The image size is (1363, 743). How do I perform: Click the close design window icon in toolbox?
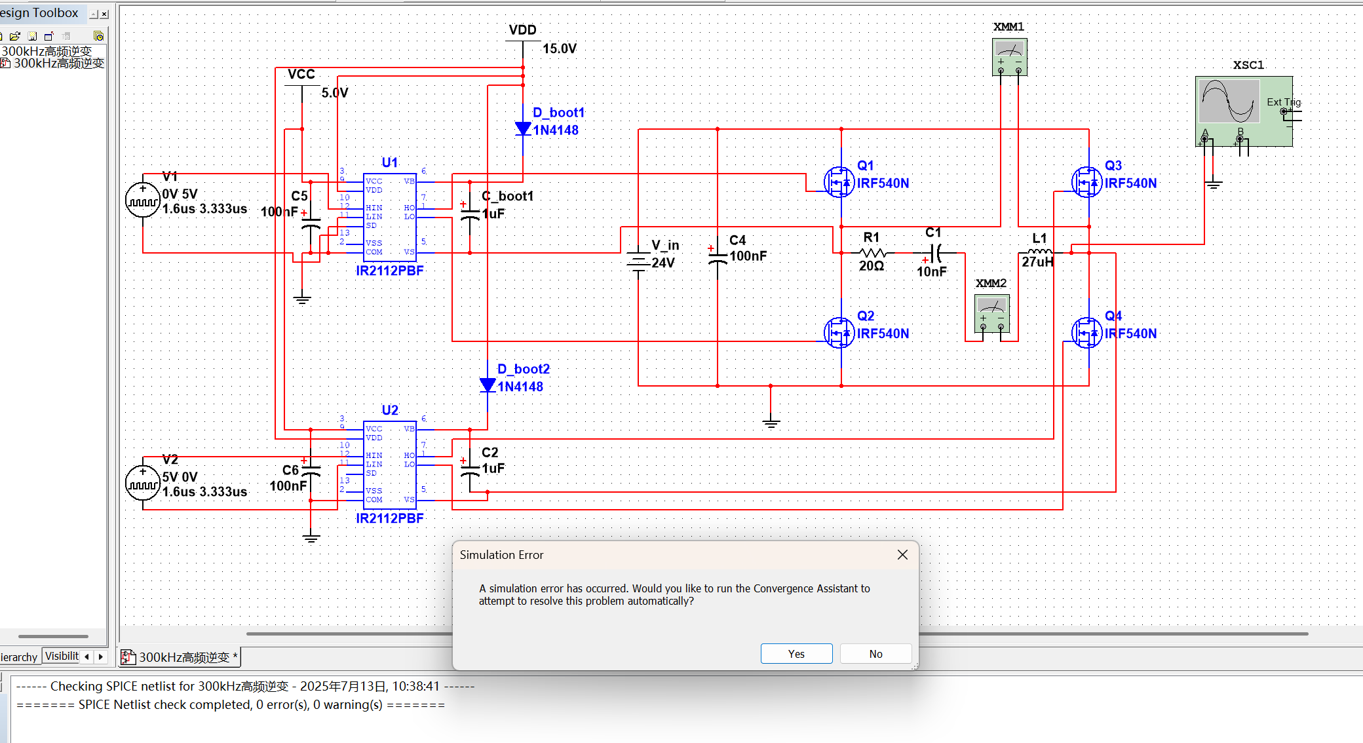(x=48, y=36)
